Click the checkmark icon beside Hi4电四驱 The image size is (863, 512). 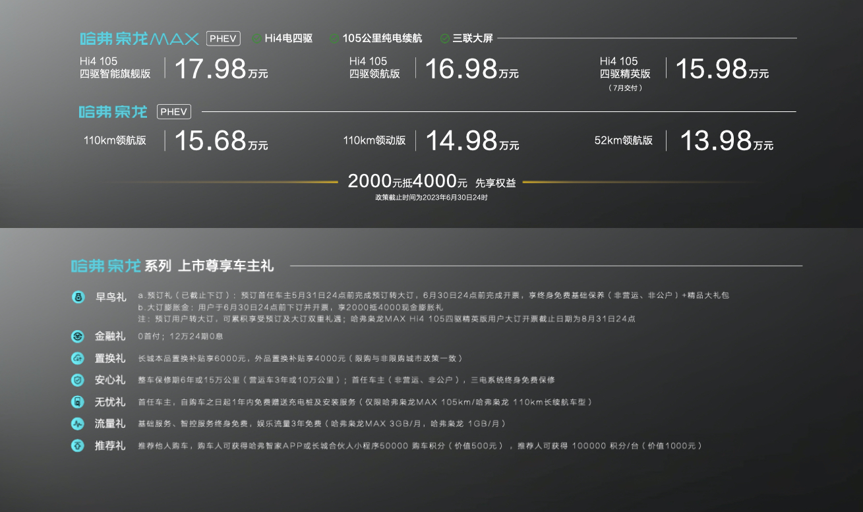(x=256, y=38)
